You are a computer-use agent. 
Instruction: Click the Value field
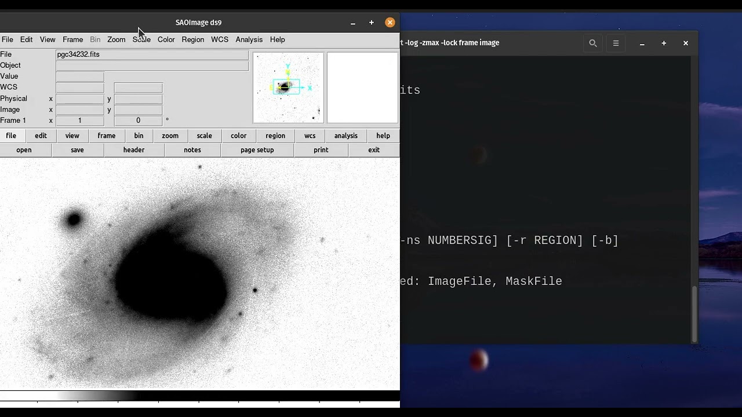[x=80, y=76]
